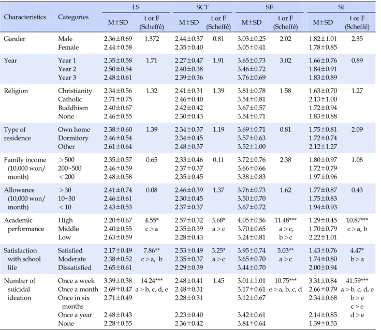Select value 't 0.08' in Allowance row
381x330 pixels.
coord(152,190)
